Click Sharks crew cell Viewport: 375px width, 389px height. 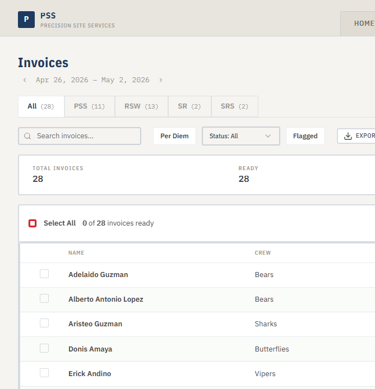tap(266, 324)
